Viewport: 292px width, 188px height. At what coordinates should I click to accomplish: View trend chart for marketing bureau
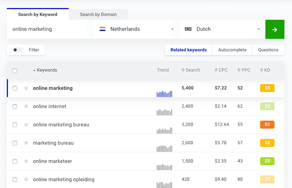[x=164, y=149]
